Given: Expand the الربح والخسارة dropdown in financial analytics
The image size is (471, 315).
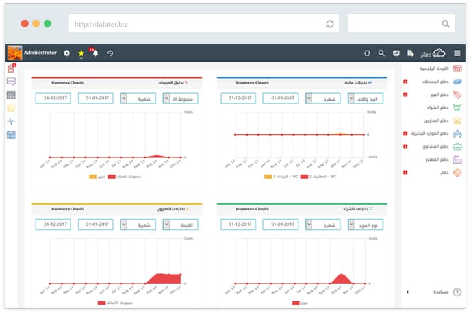Looking at the screenshot, I should (366, 98).
